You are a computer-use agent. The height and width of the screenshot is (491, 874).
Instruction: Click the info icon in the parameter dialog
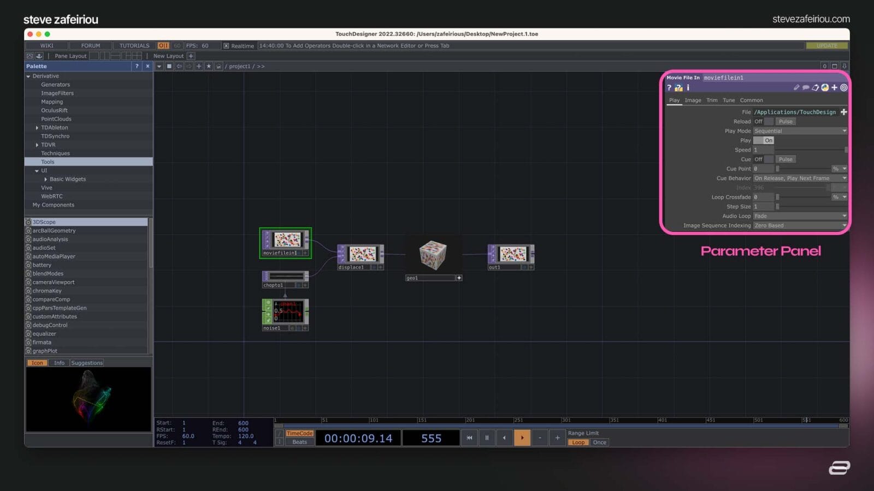pos(688,88)
